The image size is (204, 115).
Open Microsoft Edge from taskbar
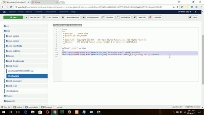point(25,112)
